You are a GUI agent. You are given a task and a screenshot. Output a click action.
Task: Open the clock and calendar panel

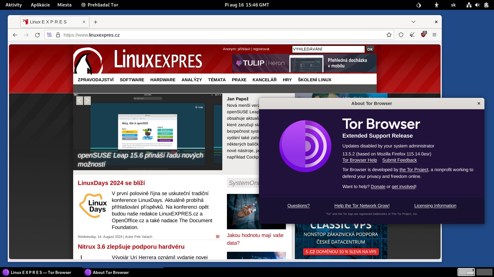point(247,5)
